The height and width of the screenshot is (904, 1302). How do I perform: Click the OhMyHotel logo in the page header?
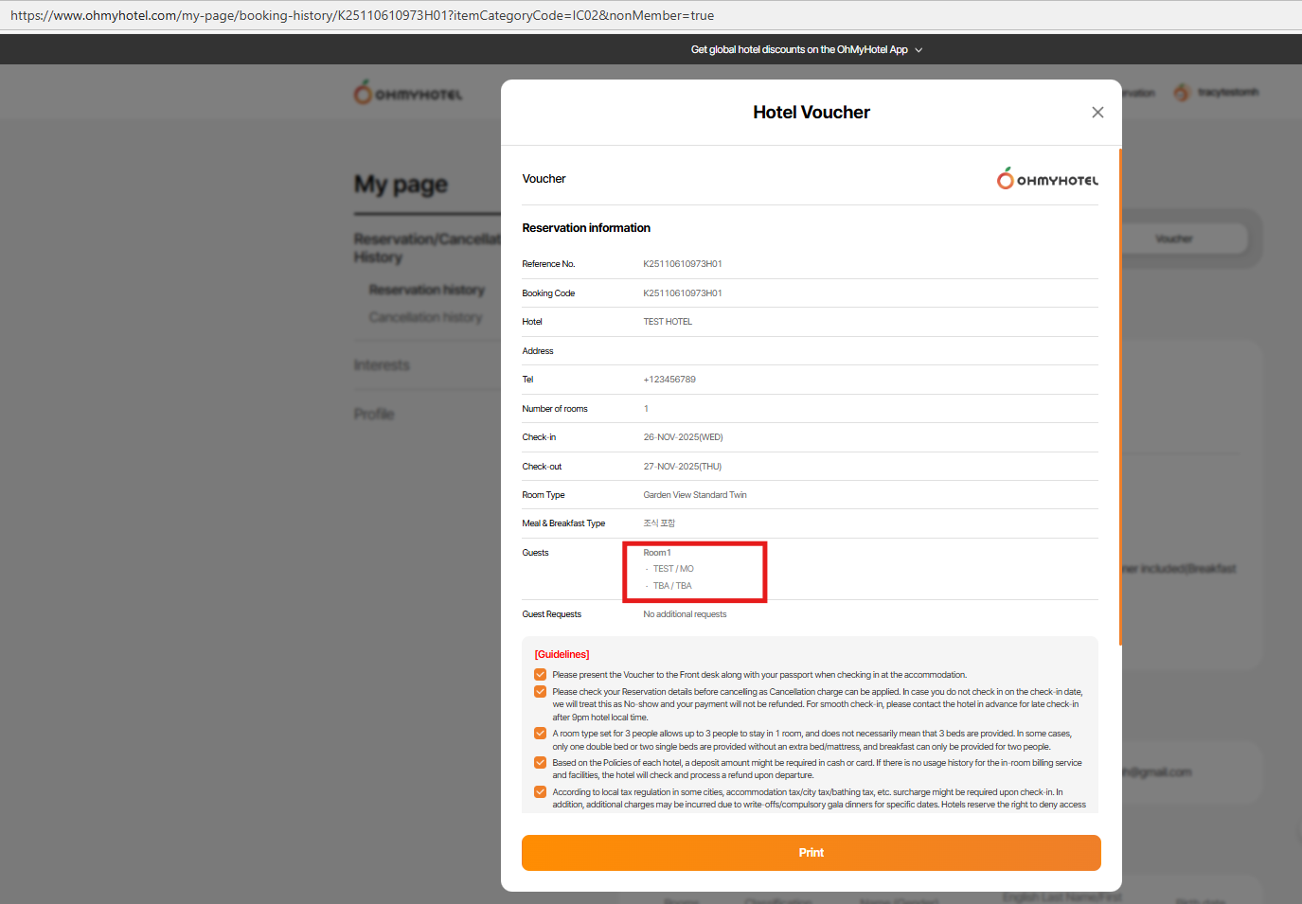point(408,93)
